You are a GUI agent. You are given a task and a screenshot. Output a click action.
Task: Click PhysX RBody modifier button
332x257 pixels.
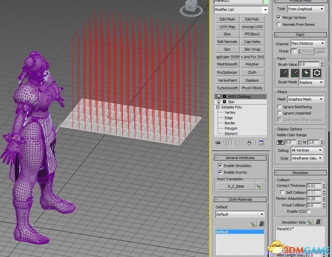252,88
